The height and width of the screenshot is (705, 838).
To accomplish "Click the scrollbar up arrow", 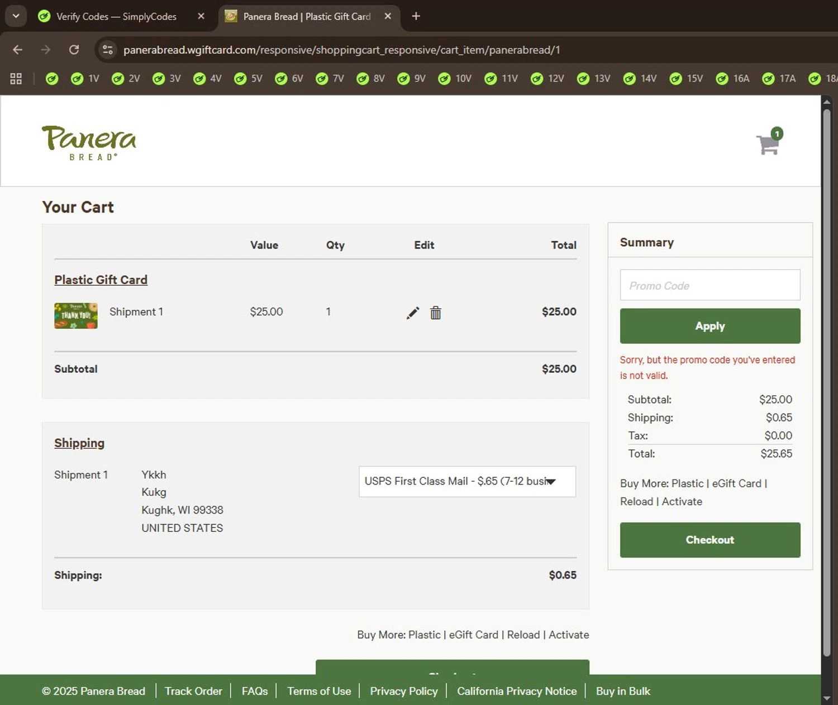I will point(827,101).
